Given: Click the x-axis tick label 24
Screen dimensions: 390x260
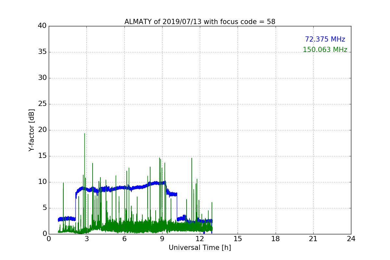Looking at the screenshot, I should 351,239.
